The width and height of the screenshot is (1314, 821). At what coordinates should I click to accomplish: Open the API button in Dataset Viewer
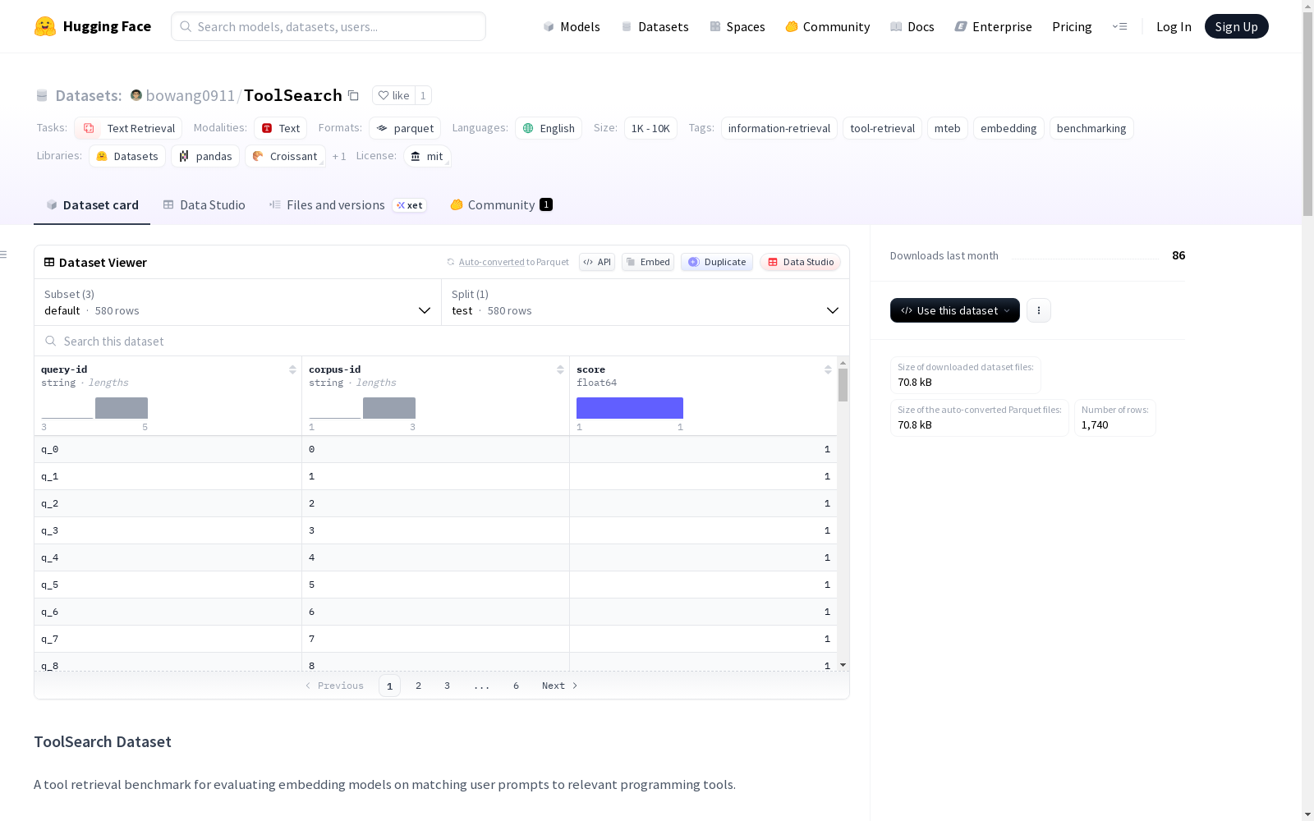click(x=597, y=262)
